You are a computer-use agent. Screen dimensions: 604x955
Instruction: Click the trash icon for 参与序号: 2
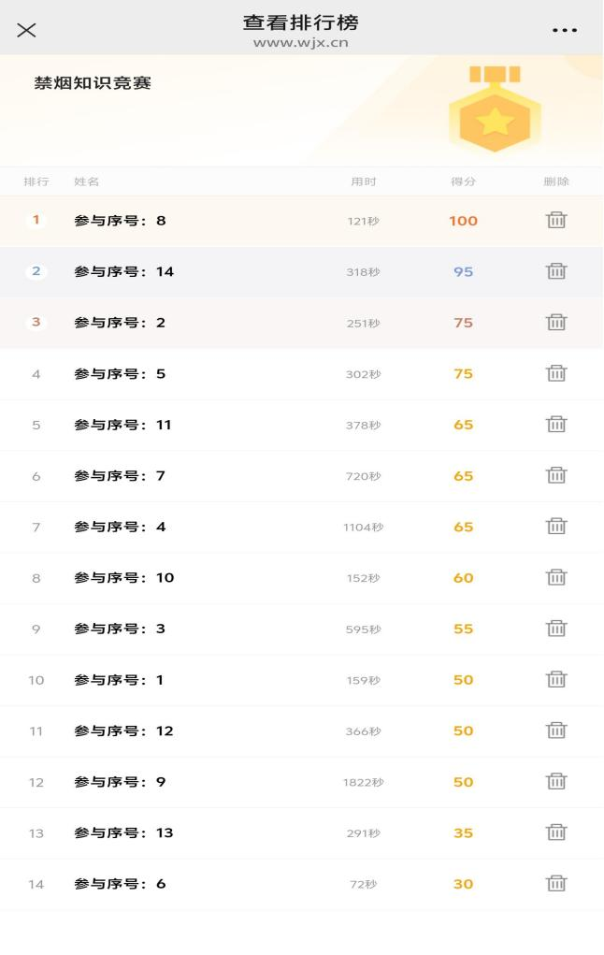click(x=556, y=323)
